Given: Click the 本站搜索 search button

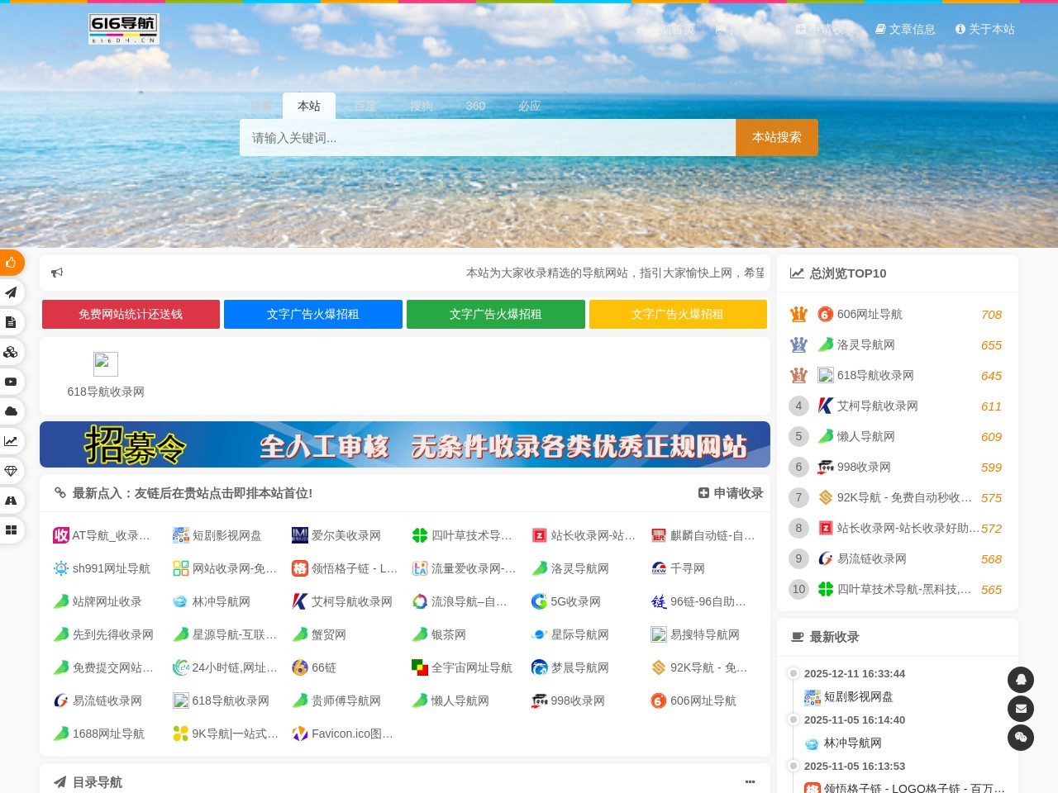Looking at the screenshot, I should tap(775, 137).
